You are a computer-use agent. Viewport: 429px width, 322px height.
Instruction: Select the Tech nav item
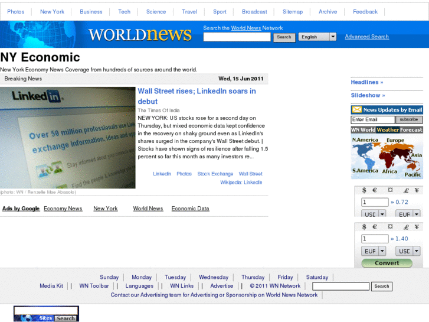(124, 12)
